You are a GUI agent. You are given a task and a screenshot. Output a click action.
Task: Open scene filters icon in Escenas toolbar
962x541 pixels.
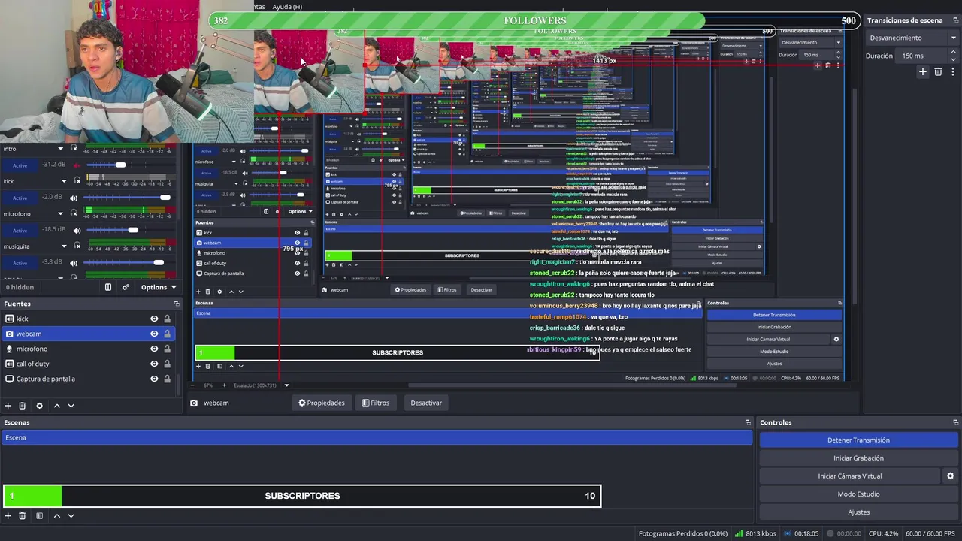(x=39, y=516)
